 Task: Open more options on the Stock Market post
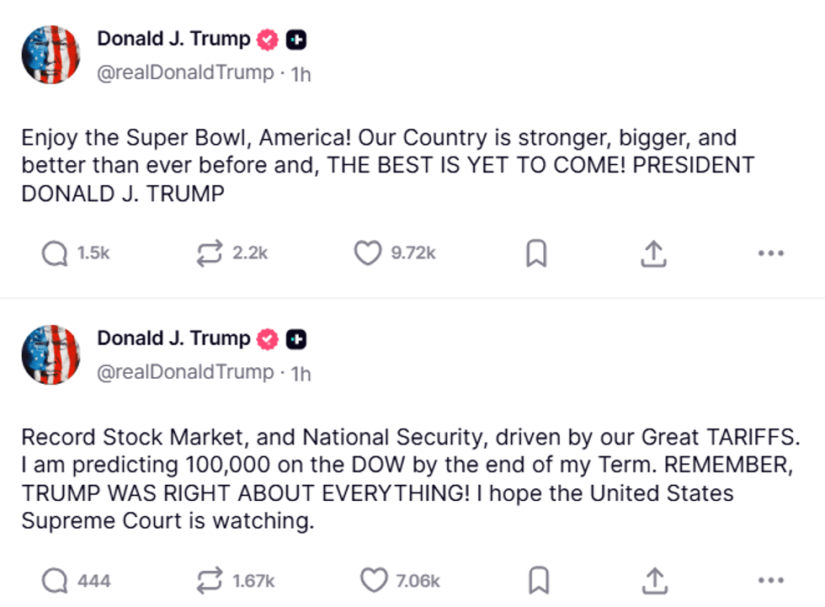click(x=771, y=580)
